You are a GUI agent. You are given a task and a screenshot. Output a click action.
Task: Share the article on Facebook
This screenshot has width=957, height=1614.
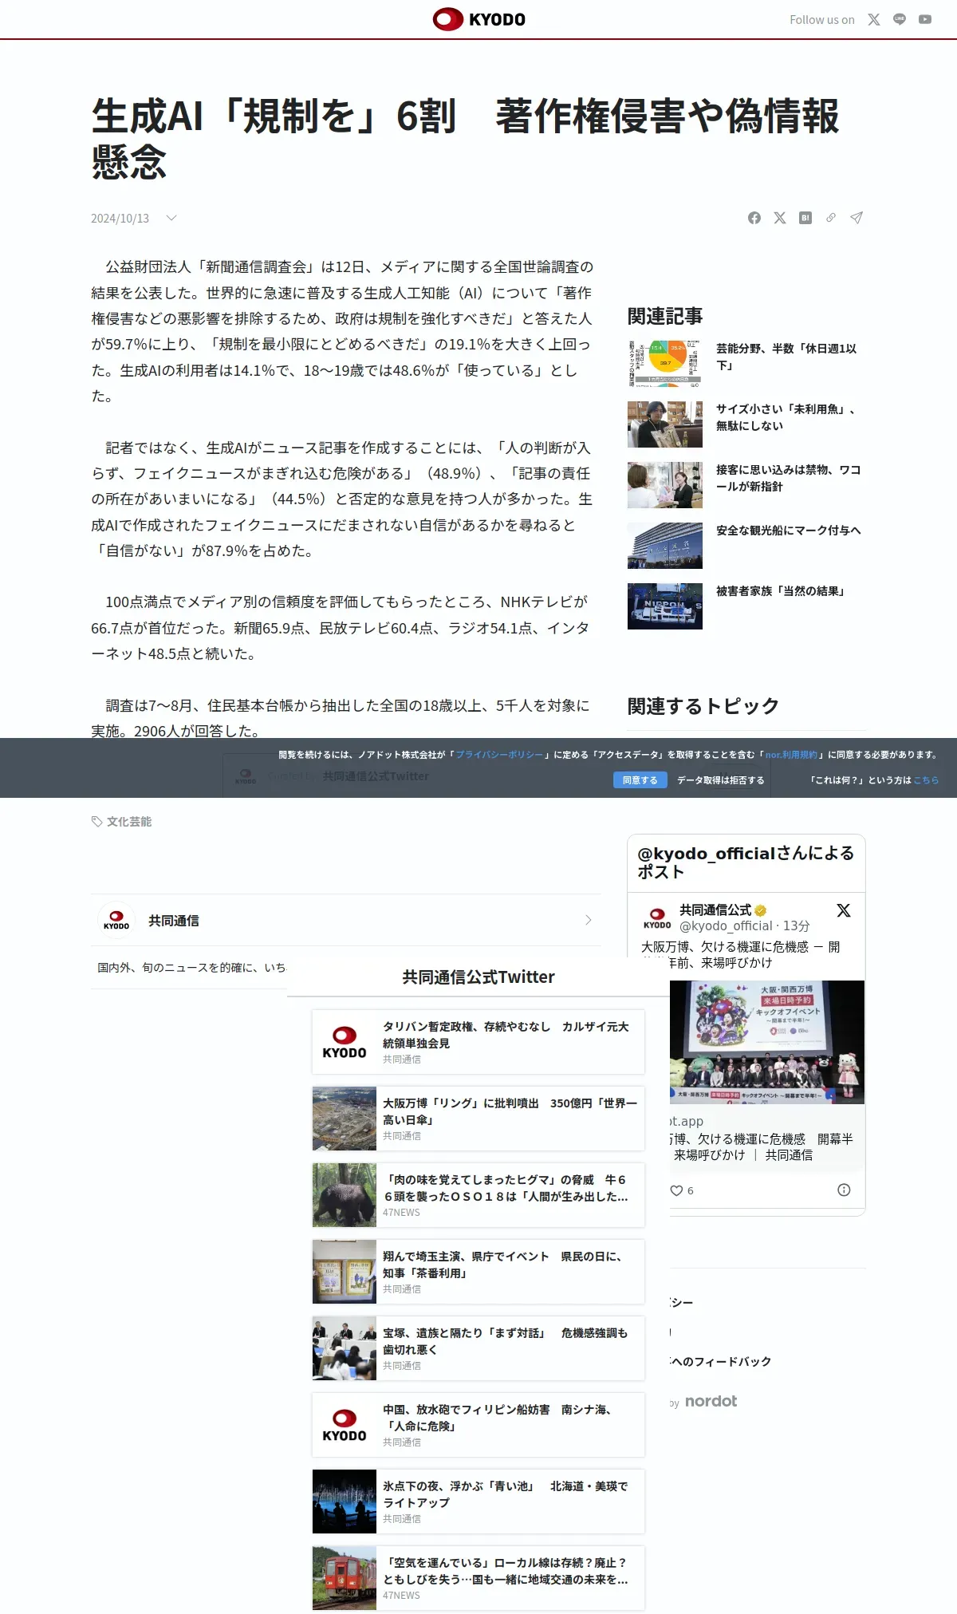pos(754,218)
